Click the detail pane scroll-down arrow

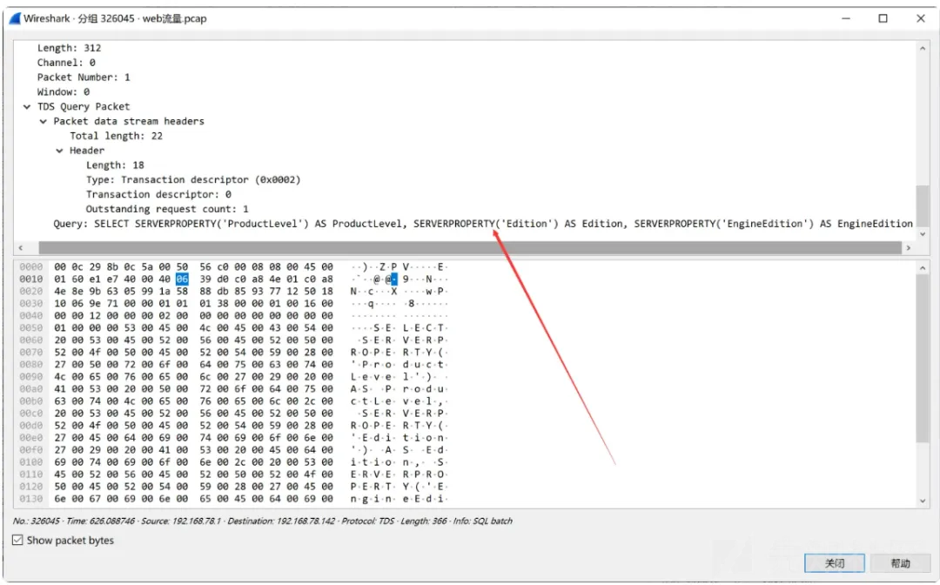(x=923, y=234)
